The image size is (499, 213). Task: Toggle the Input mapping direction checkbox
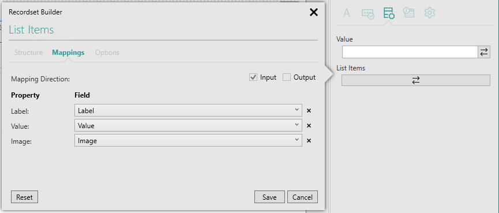tap(253, 77)
